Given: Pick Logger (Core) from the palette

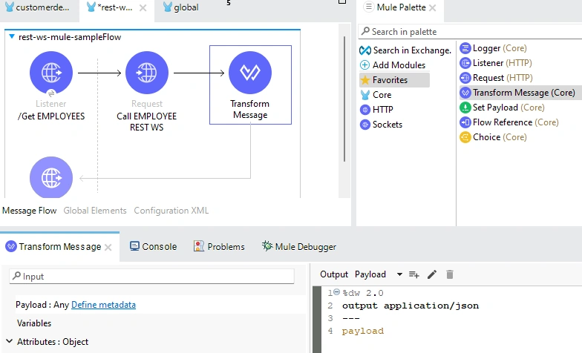Looking at the screenshot, I should [493, 47].
